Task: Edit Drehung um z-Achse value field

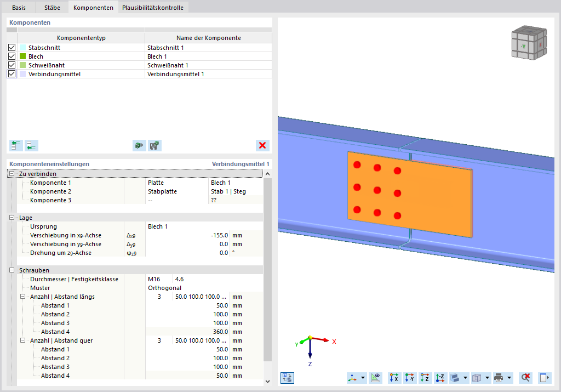Action: pos(187,253)
